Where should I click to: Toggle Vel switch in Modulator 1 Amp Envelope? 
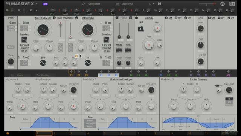pos(62,86)
